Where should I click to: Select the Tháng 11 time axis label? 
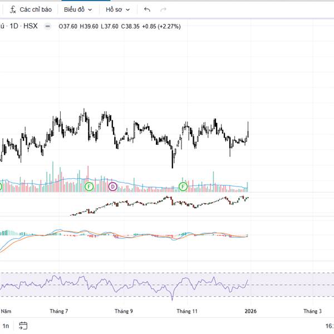click(x=187, y=311)
